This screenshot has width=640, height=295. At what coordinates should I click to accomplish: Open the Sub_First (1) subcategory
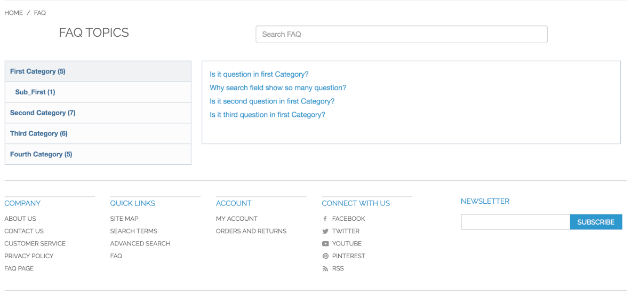(x=35, y=92)
